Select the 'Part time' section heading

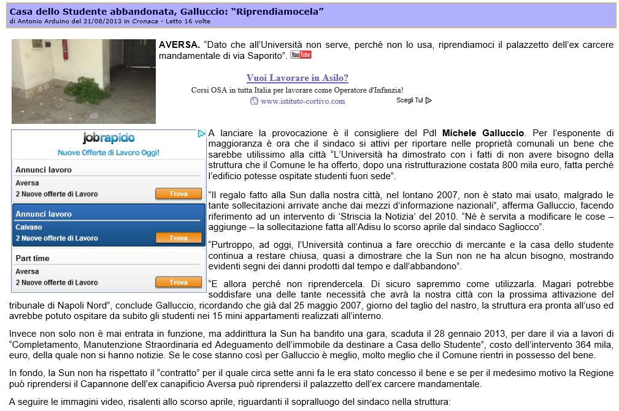[x=33, y=258]
